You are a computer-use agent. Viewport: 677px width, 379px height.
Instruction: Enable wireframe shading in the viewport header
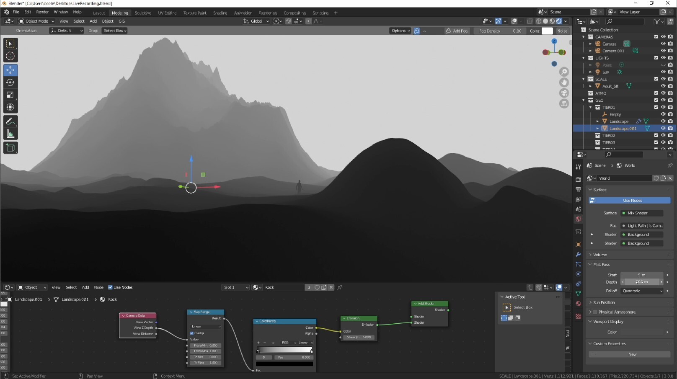point(539,21)
